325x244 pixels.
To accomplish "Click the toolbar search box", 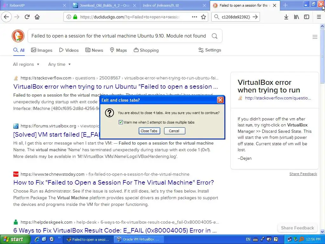I will (x=236, y=17).
